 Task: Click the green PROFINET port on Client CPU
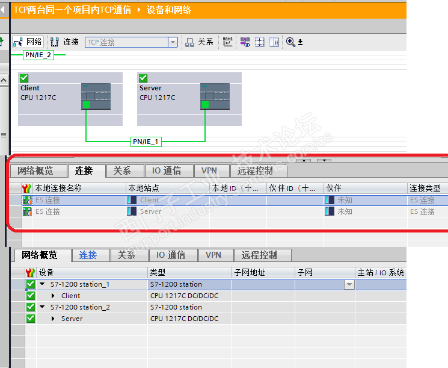(86, 104)
